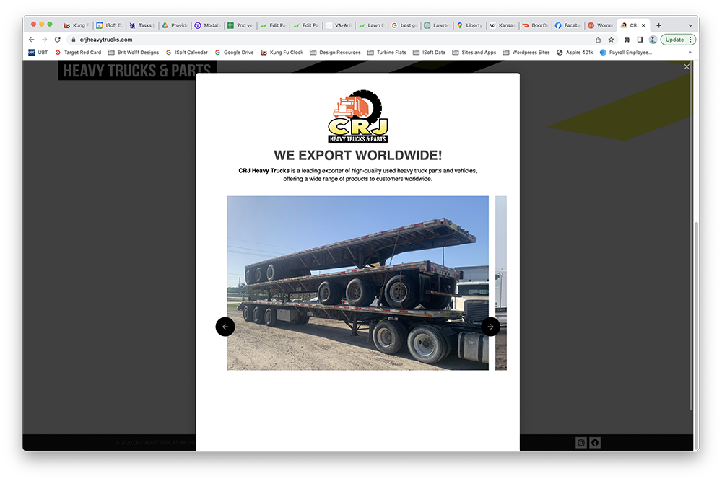Share this page via the share icon
722x481 pixels.
pos(598,40)
